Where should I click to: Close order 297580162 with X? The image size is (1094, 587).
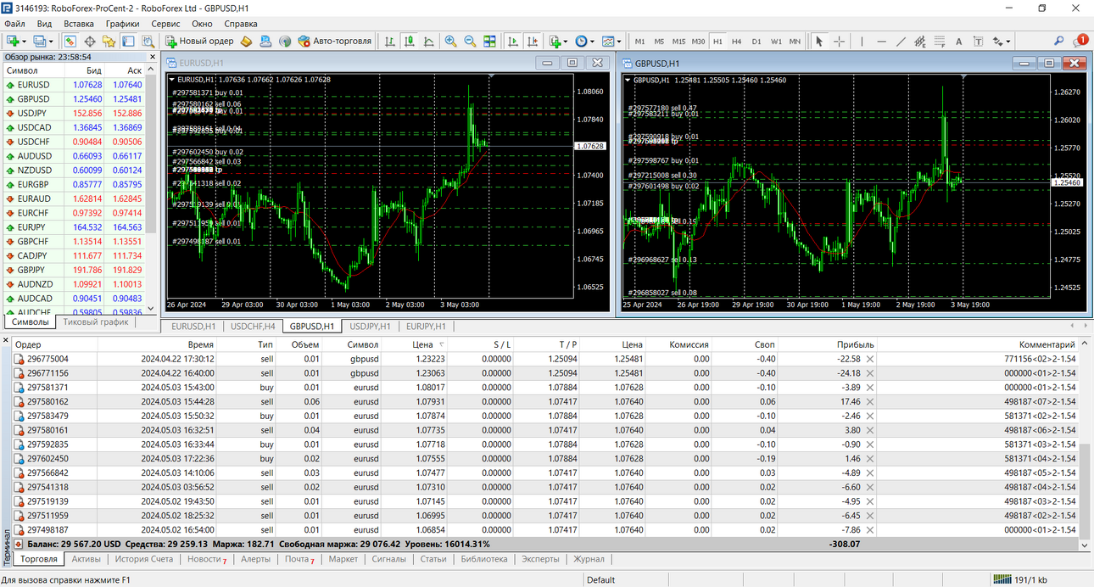click(869, 401)
